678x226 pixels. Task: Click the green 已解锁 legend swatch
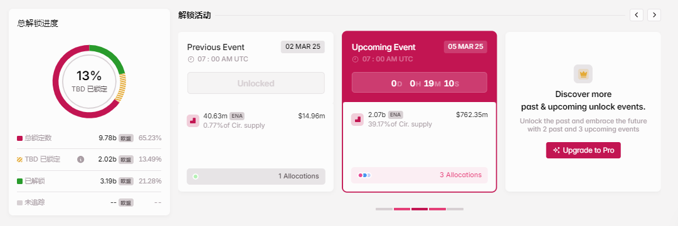point(19,181)
